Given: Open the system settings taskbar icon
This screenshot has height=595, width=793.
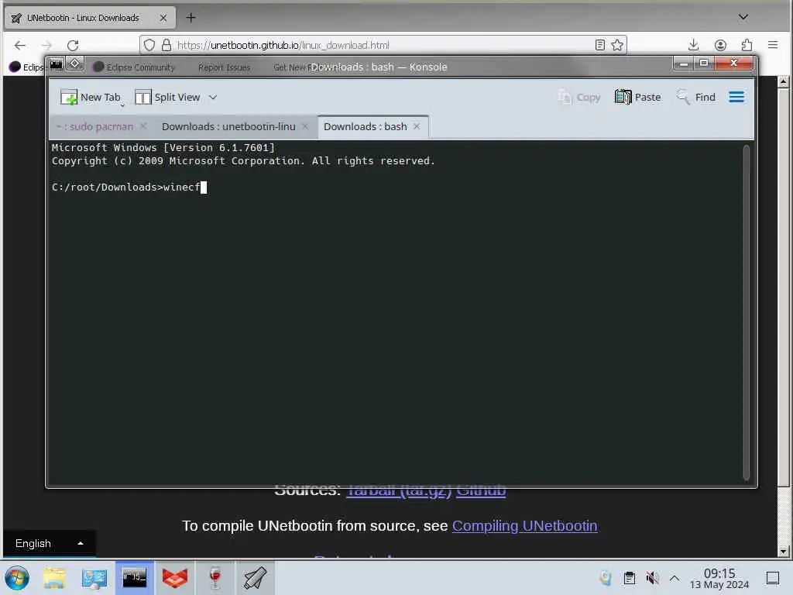Looking at the screenshot, I should tap(94, 578).
